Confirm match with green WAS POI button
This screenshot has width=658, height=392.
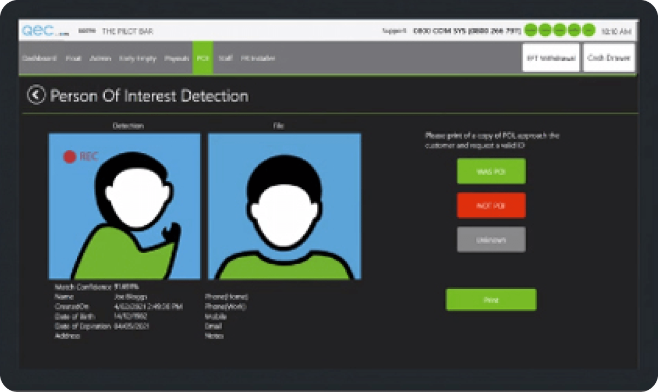(491, 171)
